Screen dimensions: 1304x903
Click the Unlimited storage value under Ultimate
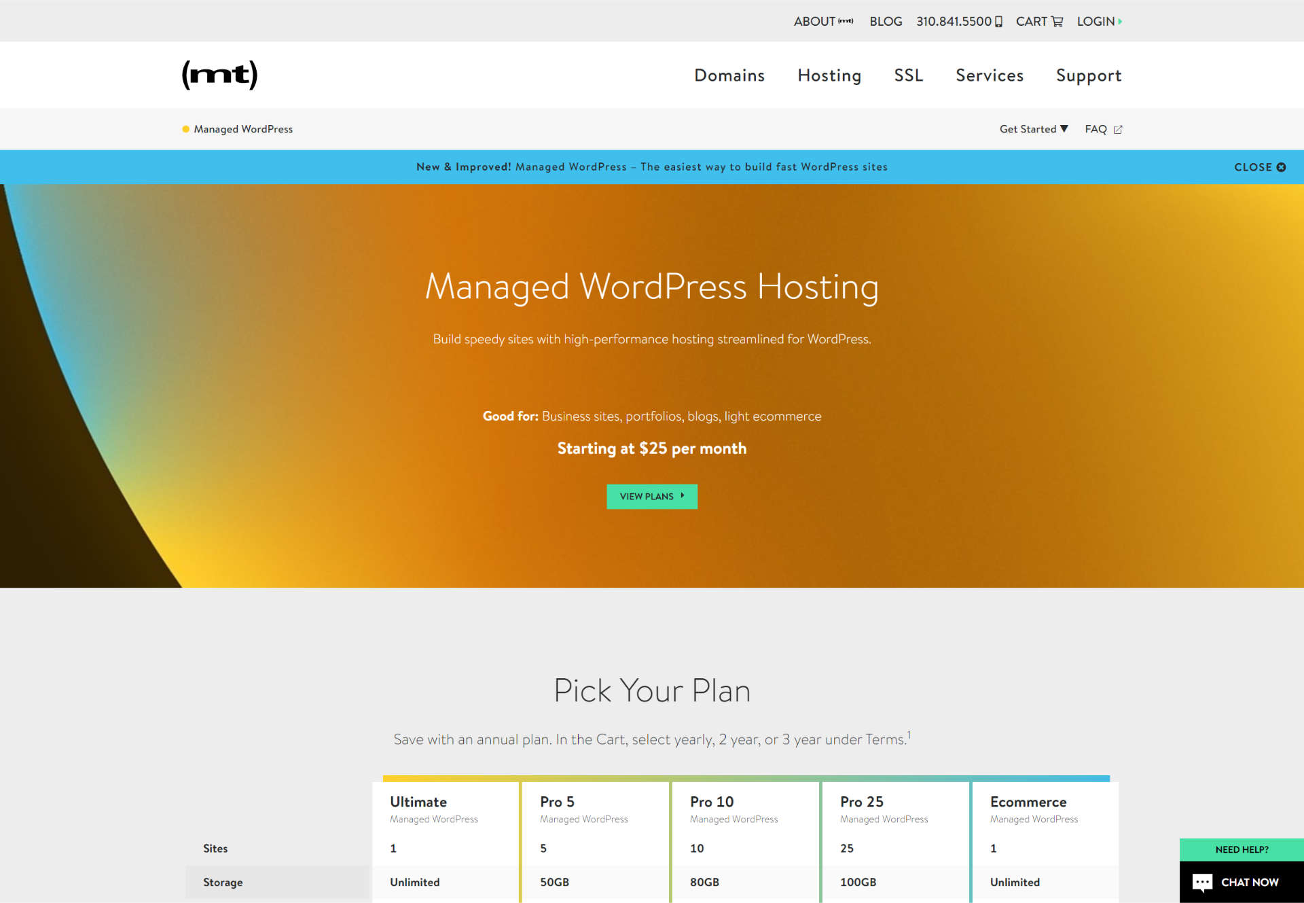pyautogui.click(x=414, y=883)
